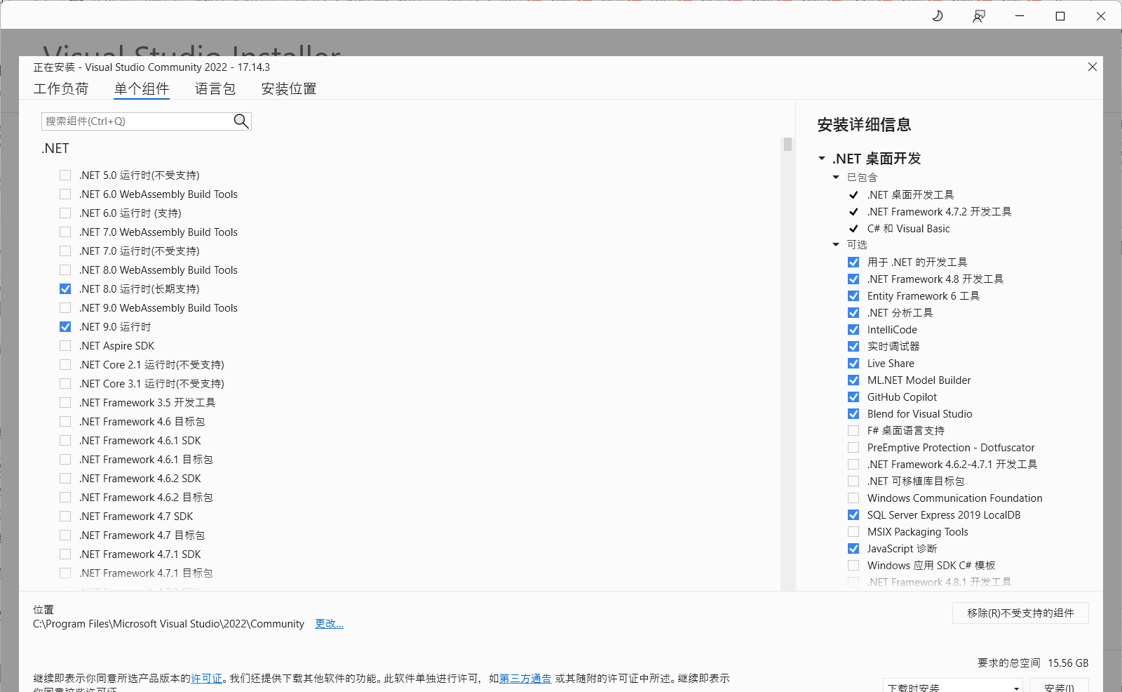Uncheck .NET Framework 4.8 开发工具
1122x692 pixels.
[x=853, y=279]
